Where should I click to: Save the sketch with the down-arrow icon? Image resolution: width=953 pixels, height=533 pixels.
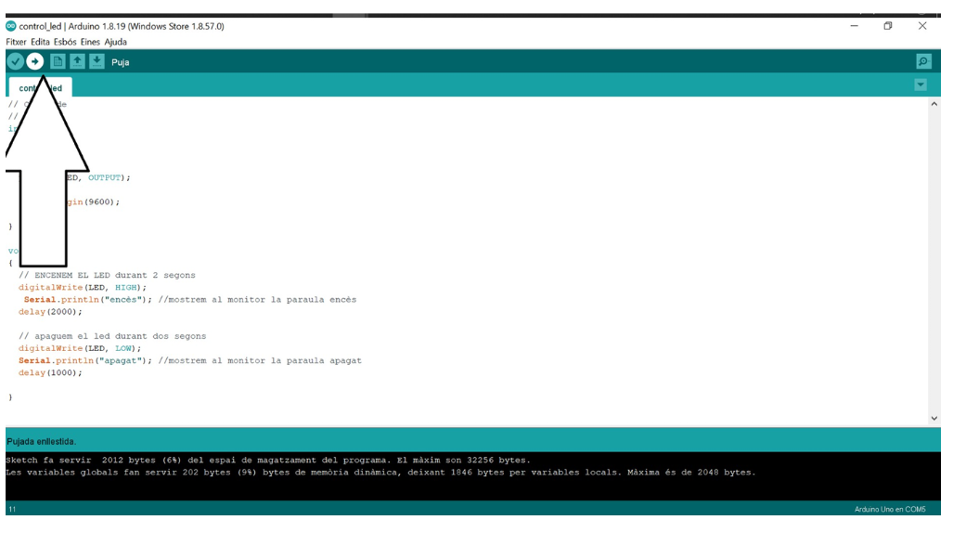click(97, 61)
